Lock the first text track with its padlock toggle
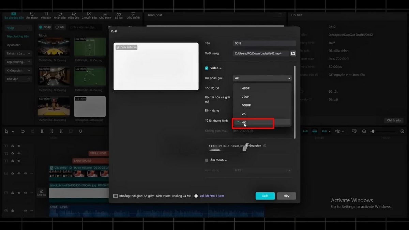Image resolution: width=409 pixels, height=230 pixels. click(x=13, y=146)
